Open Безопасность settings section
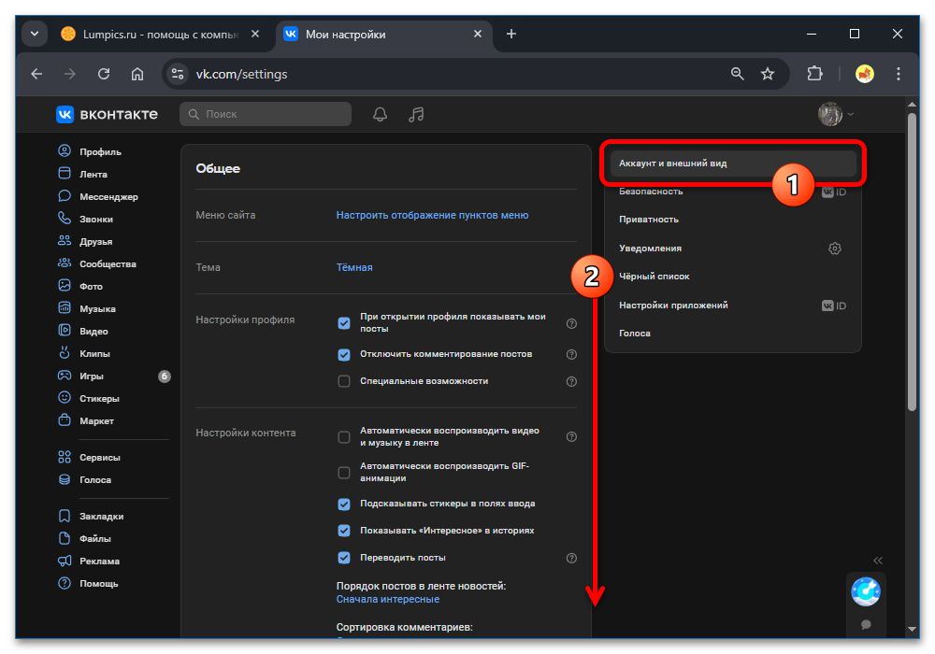This screenshot has width=935, height=654. click(732, 192)
